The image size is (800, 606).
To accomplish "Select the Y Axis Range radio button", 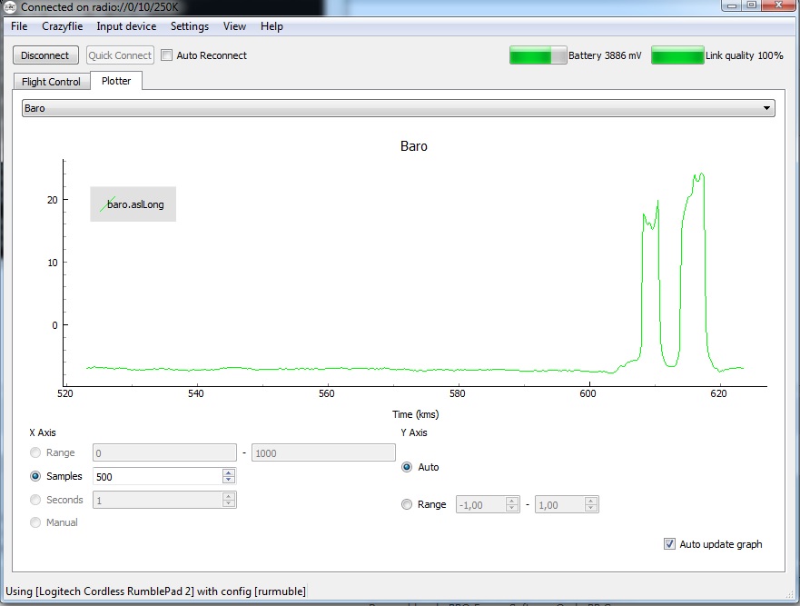I will point(407,504).
